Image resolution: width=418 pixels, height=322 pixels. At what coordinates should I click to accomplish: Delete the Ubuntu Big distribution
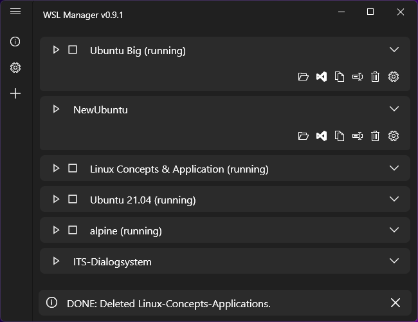(x=376, y=77)
